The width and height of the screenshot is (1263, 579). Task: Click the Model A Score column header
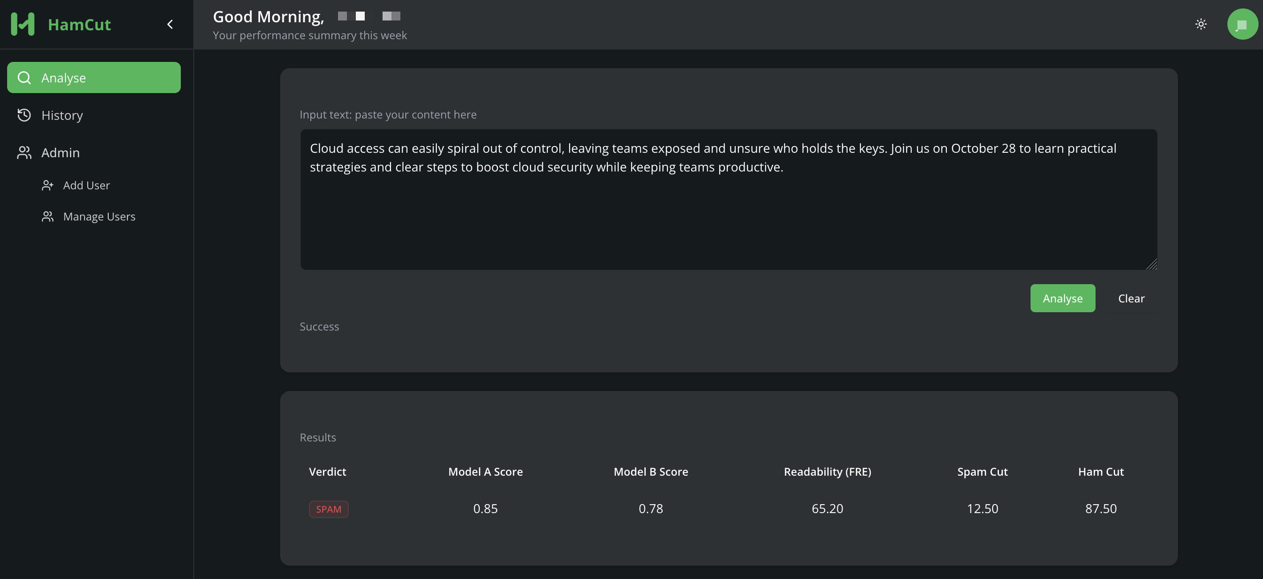click(485, 472)
